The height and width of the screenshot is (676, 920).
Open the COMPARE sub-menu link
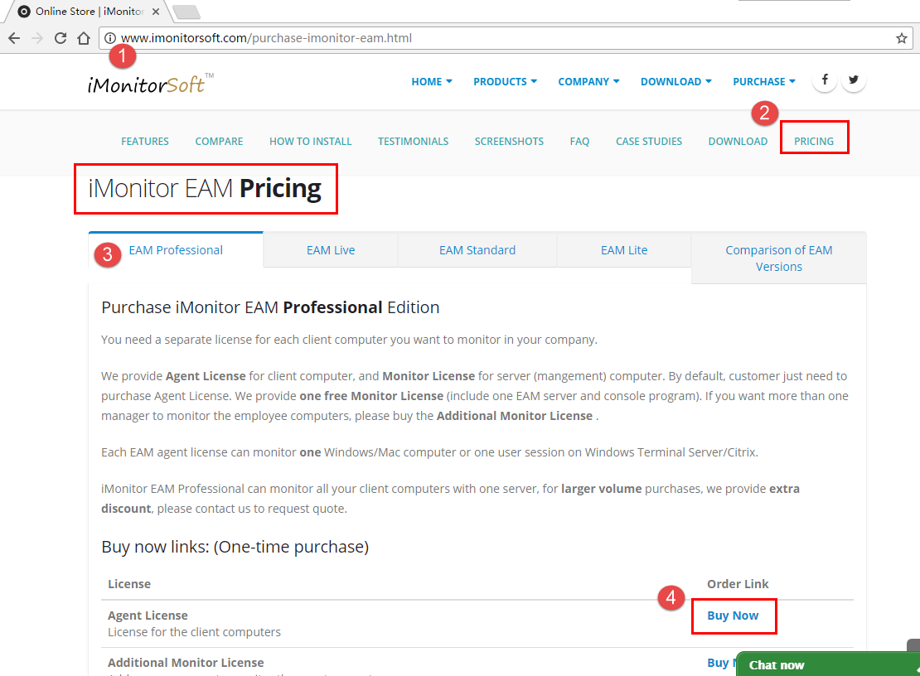[x=219, y=142]
